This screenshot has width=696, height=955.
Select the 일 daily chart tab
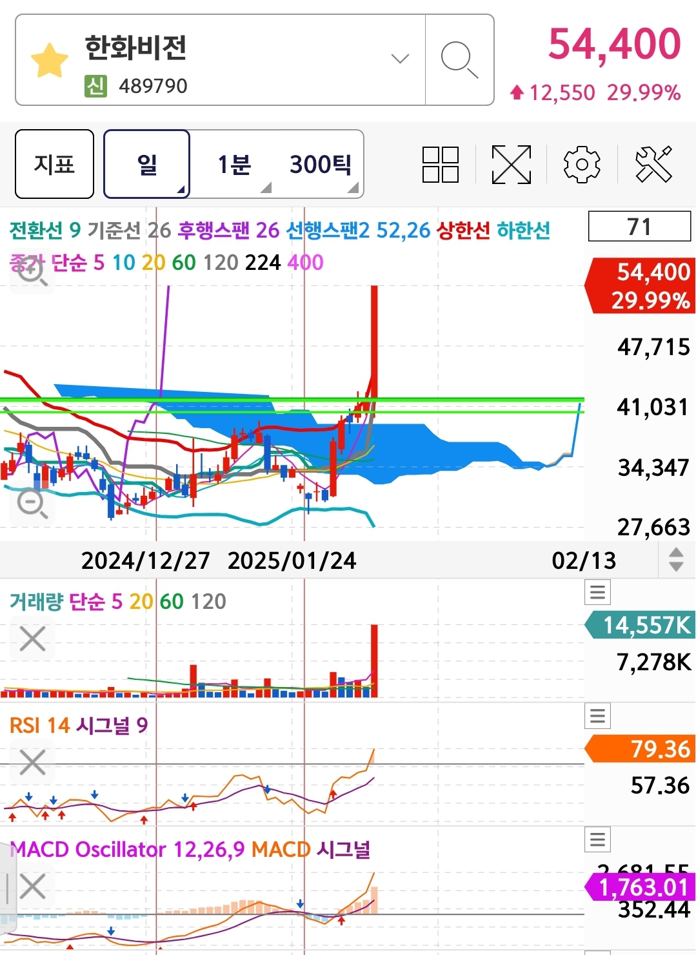pyautogui.click(x=147, y=164)
